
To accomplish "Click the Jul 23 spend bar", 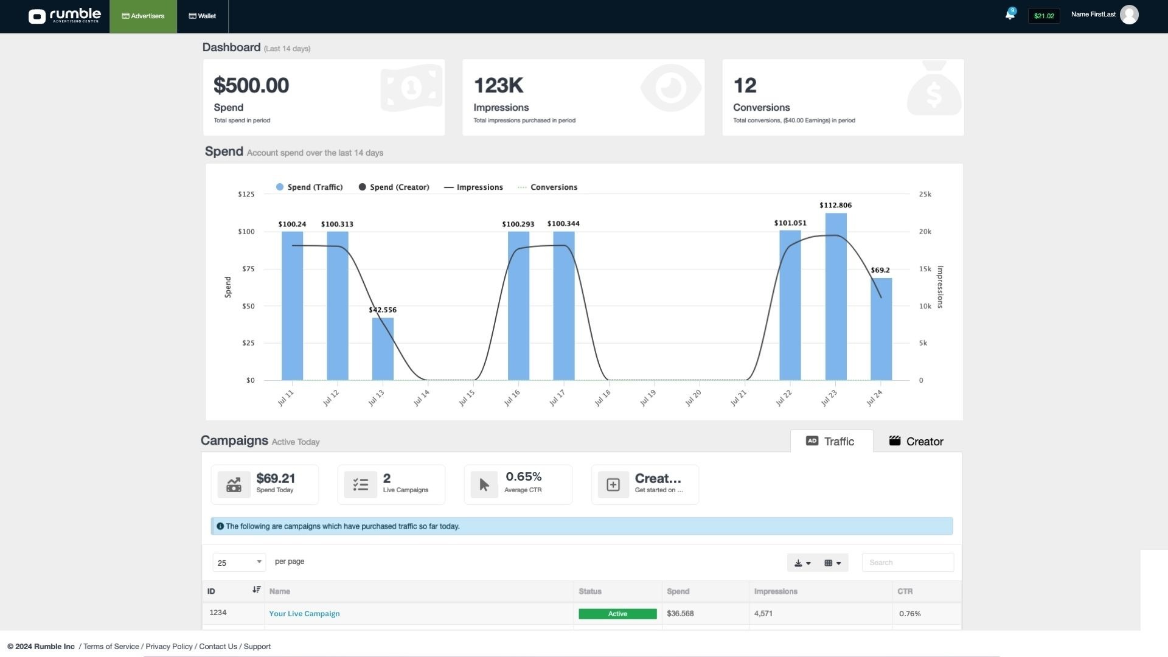I will coord(835,297).
